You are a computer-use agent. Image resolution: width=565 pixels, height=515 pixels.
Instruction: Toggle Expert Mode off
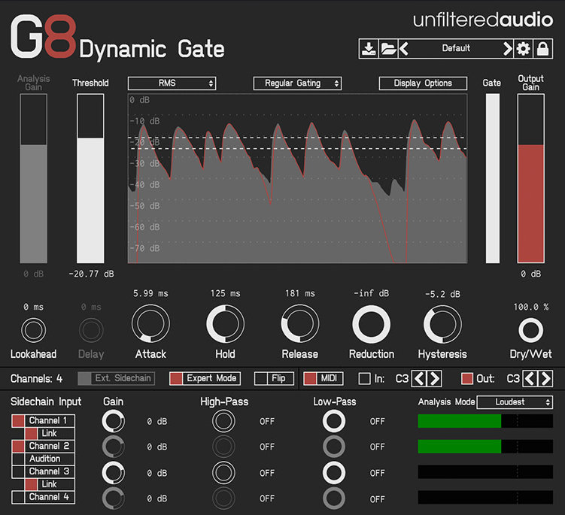tap(205, 378)
